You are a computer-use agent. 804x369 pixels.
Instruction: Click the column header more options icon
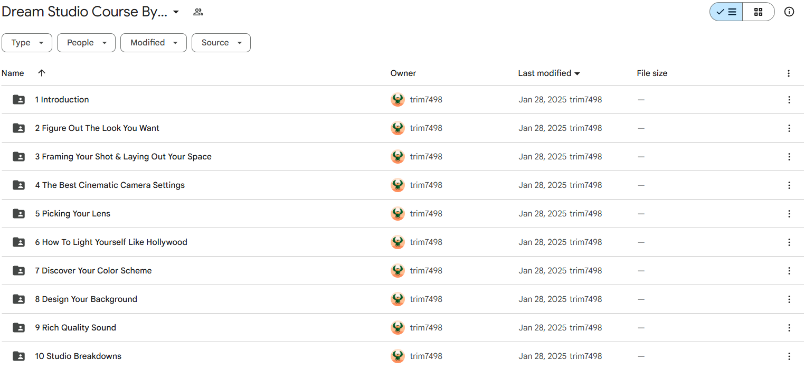(x=789, y=73)
